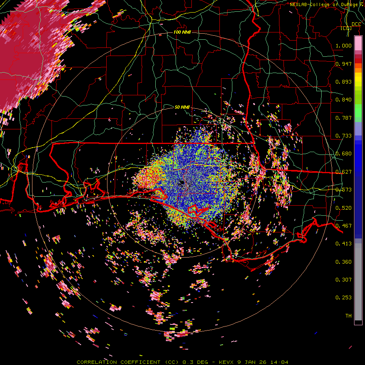Click the 0.307 color scale value
The height and width of the screenshot is (365, 365).
click(344, 280)
